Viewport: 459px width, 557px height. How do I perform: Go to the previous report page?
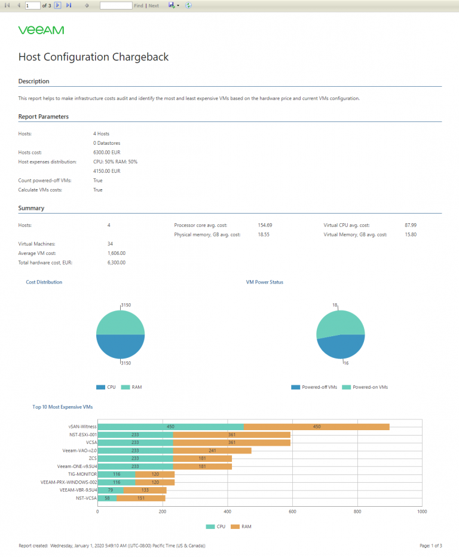[x=19, y=5]
